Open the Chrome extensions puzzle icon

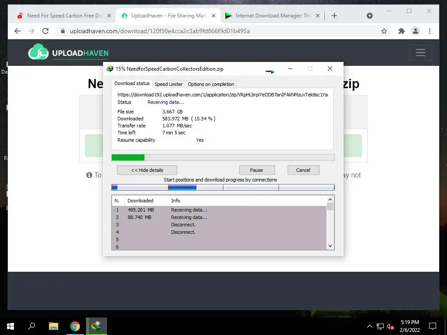pos(402,31)
